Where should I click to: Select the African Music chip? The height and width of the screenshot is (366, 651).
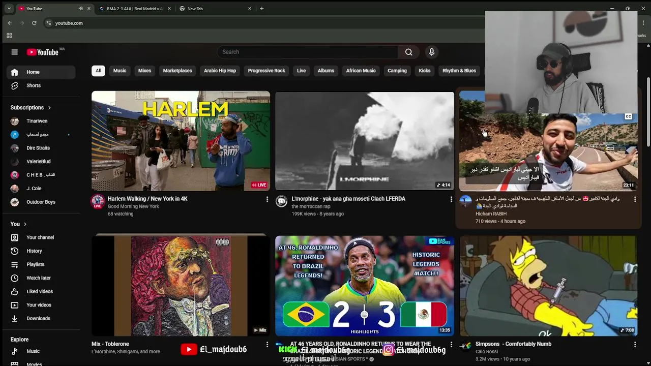click(x=361, y=71)
